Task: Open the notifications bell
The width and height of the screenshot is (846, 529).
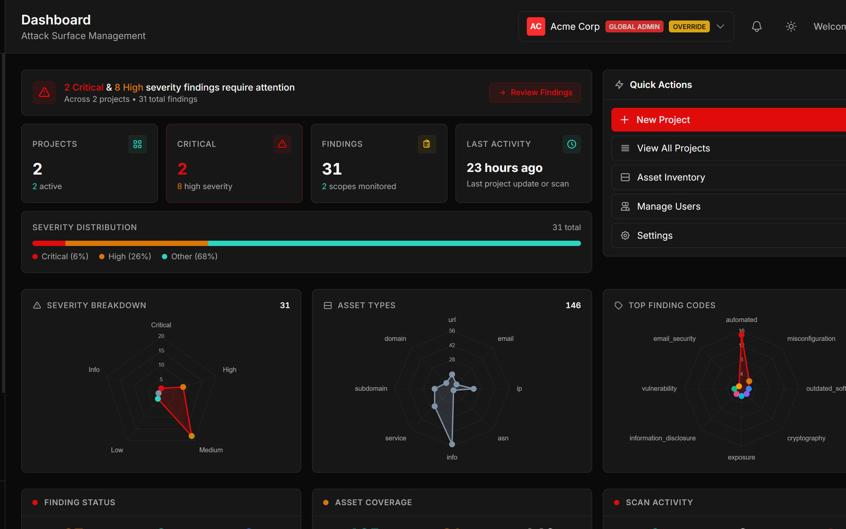Action: click(x=757, y=26)
